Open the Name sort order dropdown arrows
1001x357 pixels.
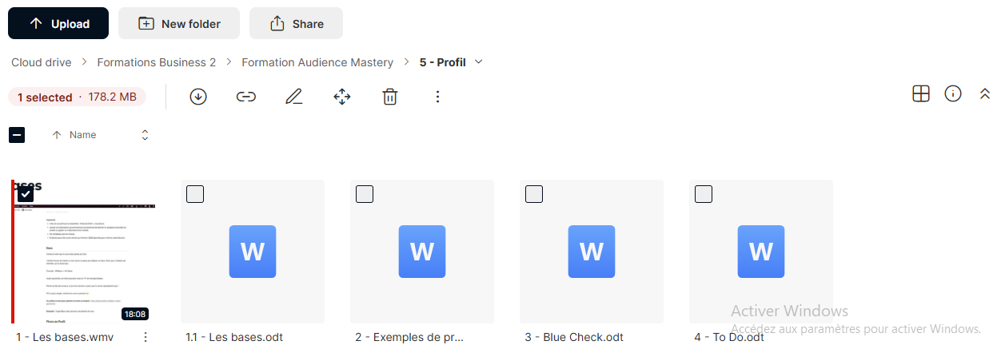[x=145, y=135]
